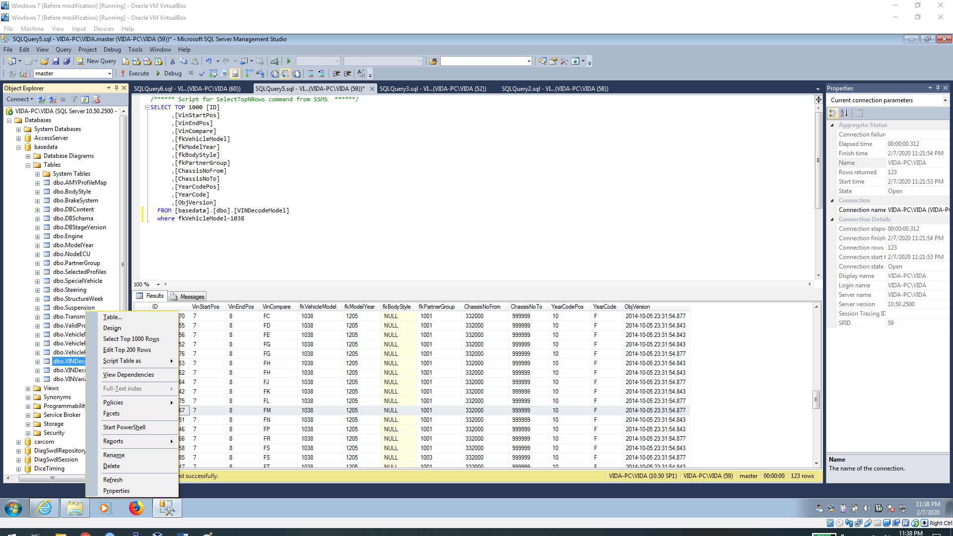Open Firefox from the Windows taskbar
The height and width of the screenshot is (536, 953).
tap(136, 508)
